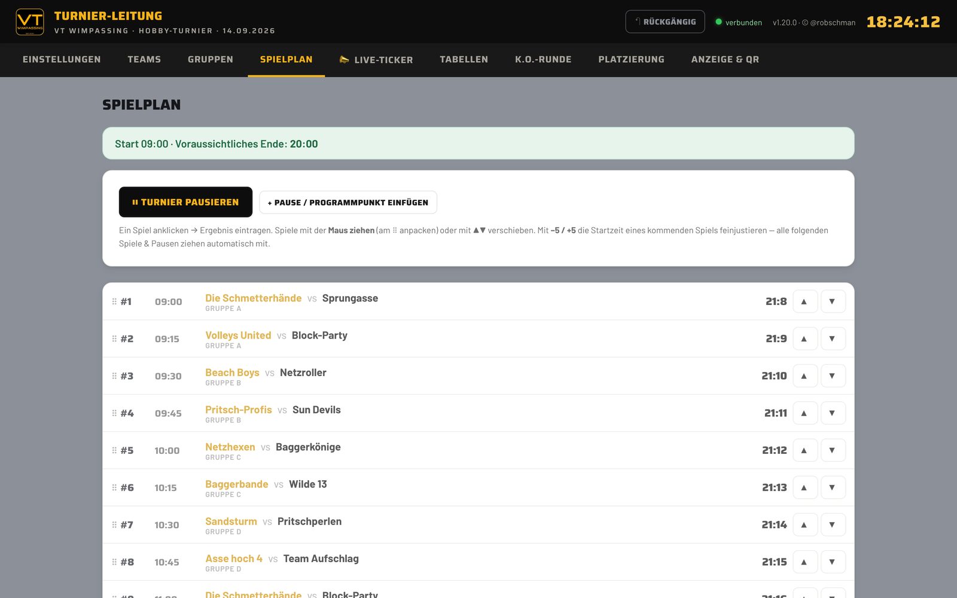Click Turnier pausieren button
The width and height of the screenshot is (957, 598).
pyautogui.click(x=185, y=202)
